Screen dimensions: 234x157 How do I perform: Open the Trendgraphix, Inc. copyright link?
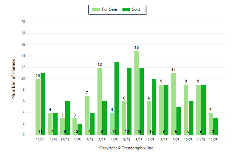point(127,148)
